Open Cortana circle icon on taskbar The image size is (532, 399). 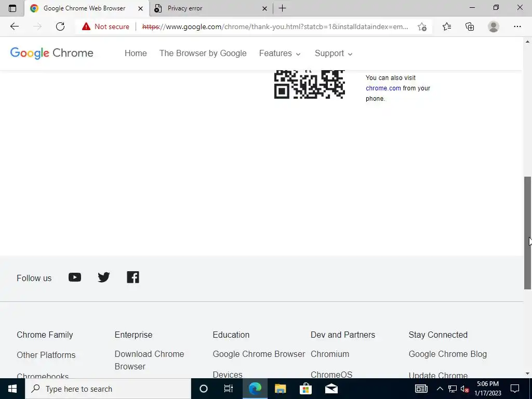(x=204, y=389)
